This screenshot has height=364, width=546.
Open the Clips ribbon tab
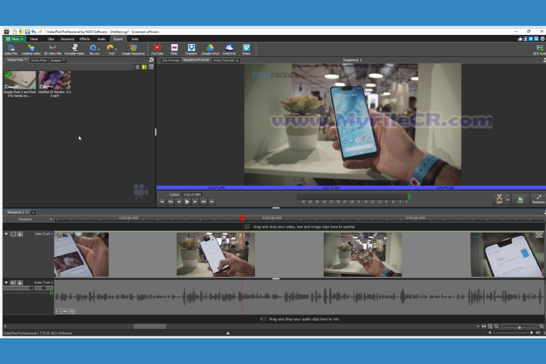click(x=51, y=39)
